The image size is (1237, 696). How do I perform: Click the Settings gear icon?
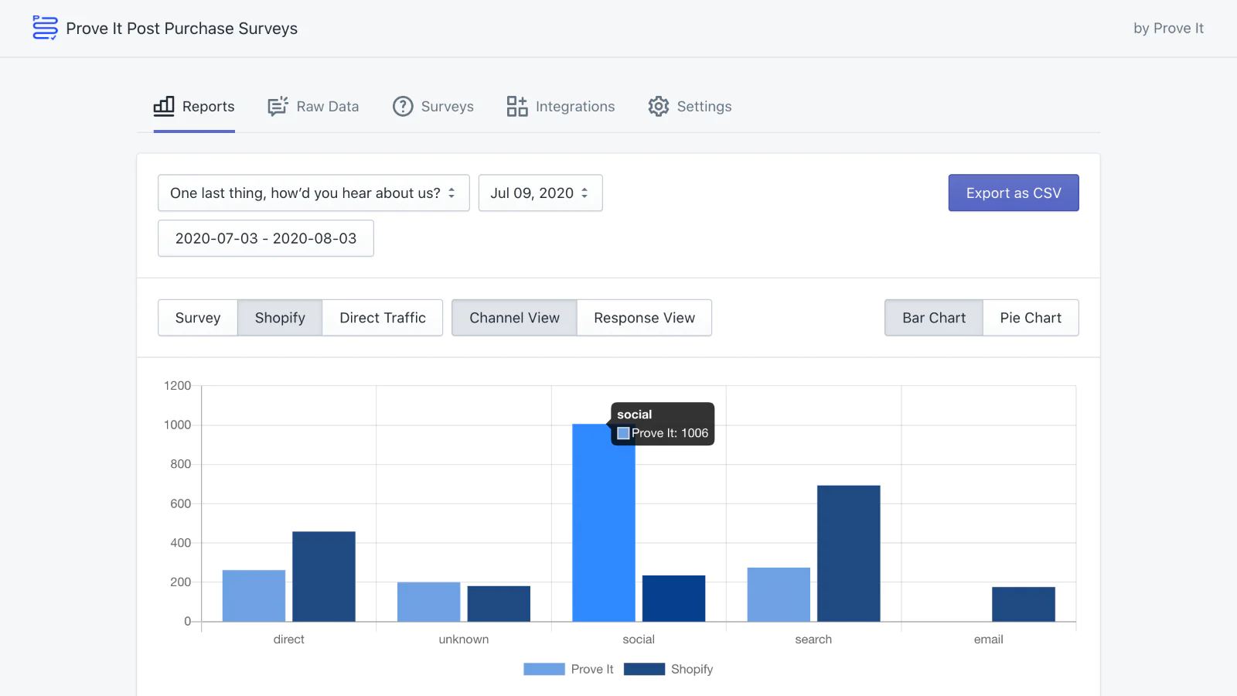(x=659, y=106)
